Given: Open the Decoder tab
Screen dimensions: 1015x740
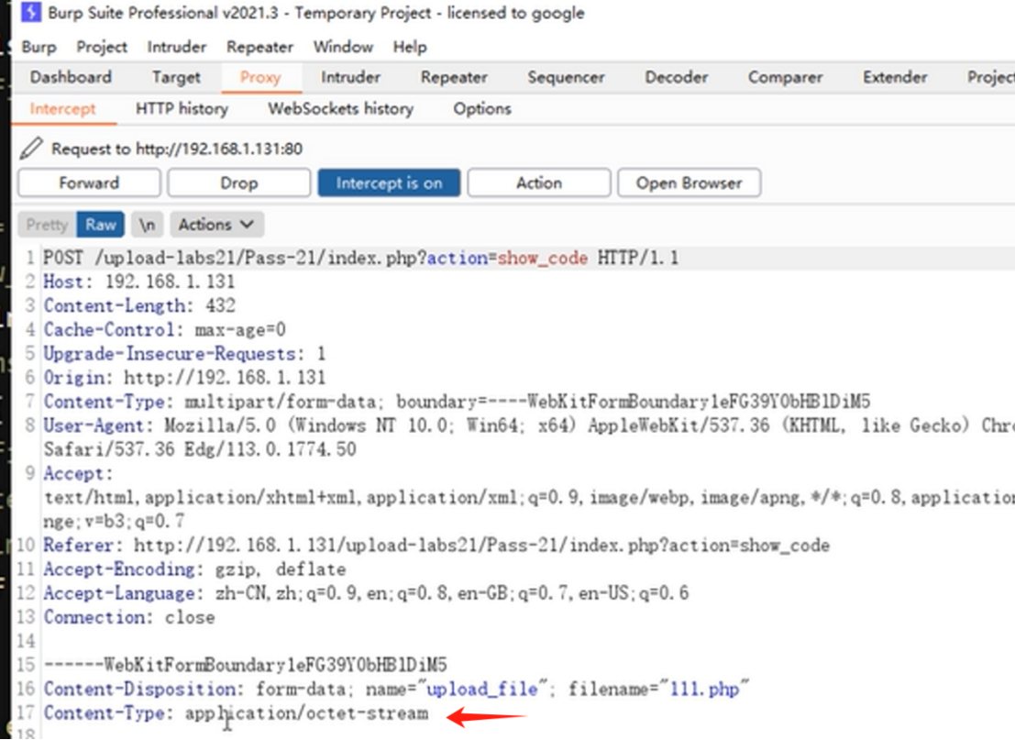Looking at the screenshot, I should click(676, 77).
